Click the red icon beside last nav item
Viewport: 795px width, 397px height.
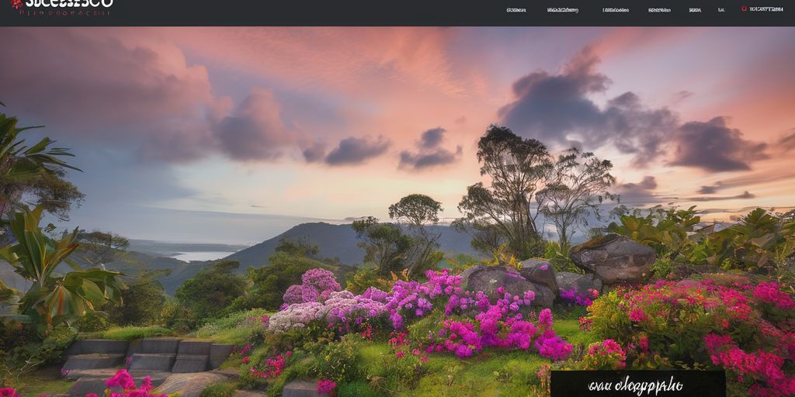pos(744,9)
